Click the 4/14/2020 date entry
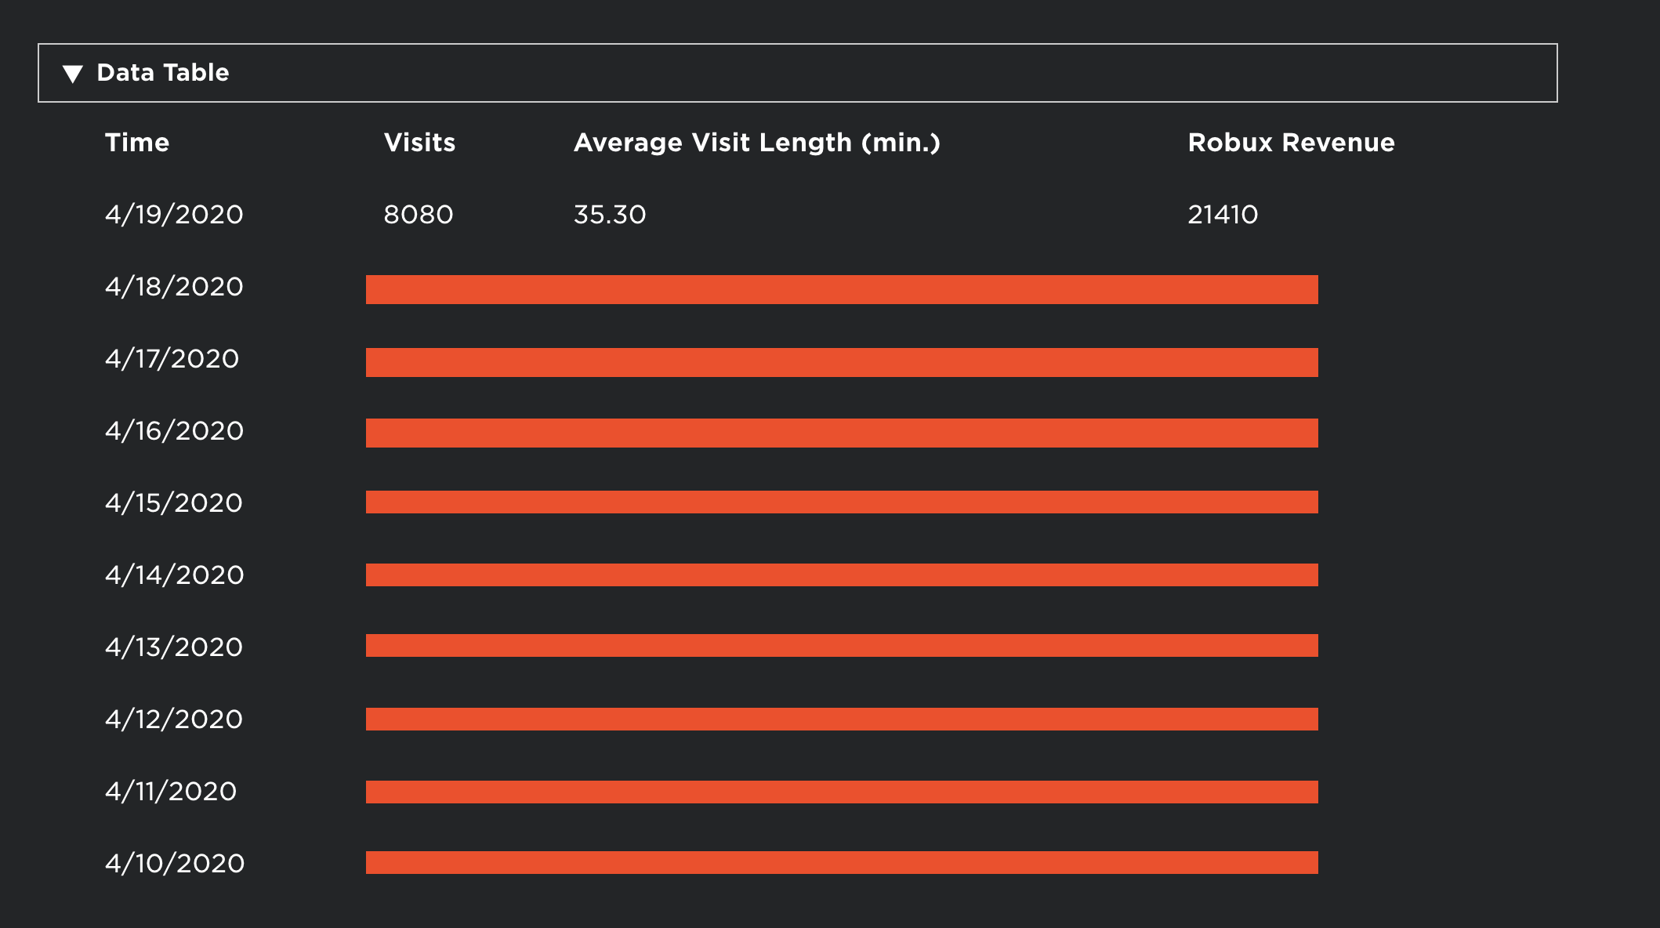Image resolution: width=1660 pixels, height=928 pixels. 174,575
